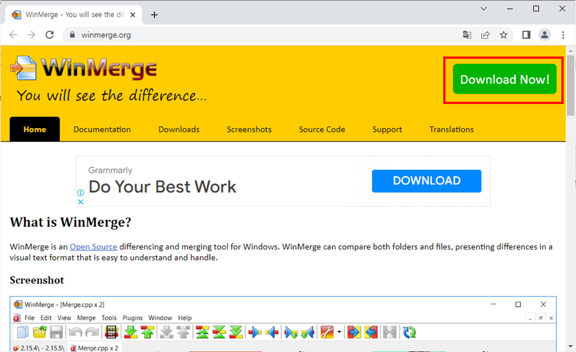Image resolution: width=576 pixels, height=352 pixels.
Task: Toggle the browser side panel
Action: pos(526,35)
